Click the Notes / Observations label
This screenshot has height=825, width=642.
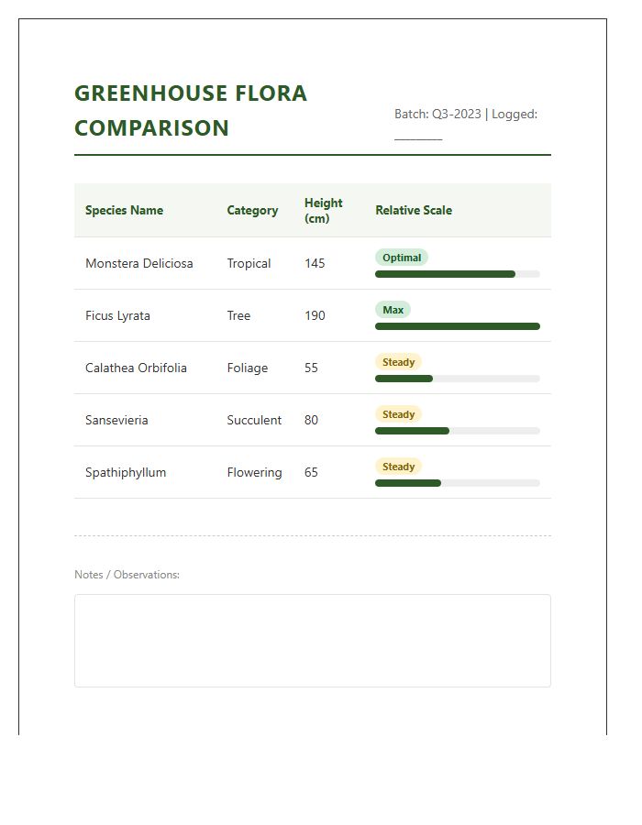tap(127, 575)
